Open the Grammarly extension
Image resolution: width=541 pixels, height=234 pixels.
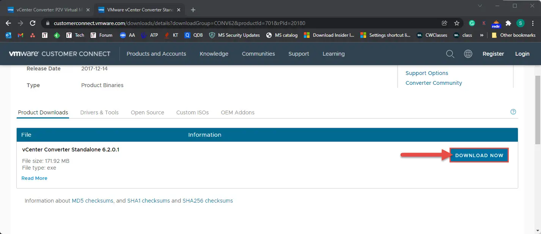(x=472, y=23)
